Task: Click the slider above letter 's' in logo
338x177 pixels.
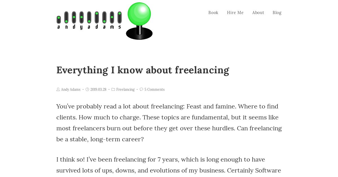Action: click(119, 17)
